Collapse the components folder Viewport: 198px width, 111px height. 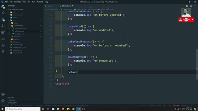(x=18, y=26)
